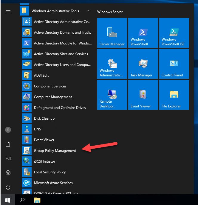Open Event Viewer icon in app list

click(27, 140)
